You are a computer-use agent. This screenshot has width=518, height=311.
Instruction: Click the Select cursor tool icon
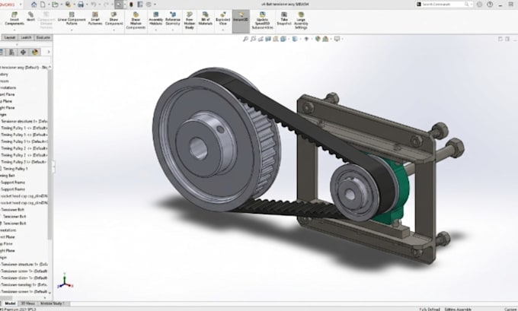[x=119, y=5]
